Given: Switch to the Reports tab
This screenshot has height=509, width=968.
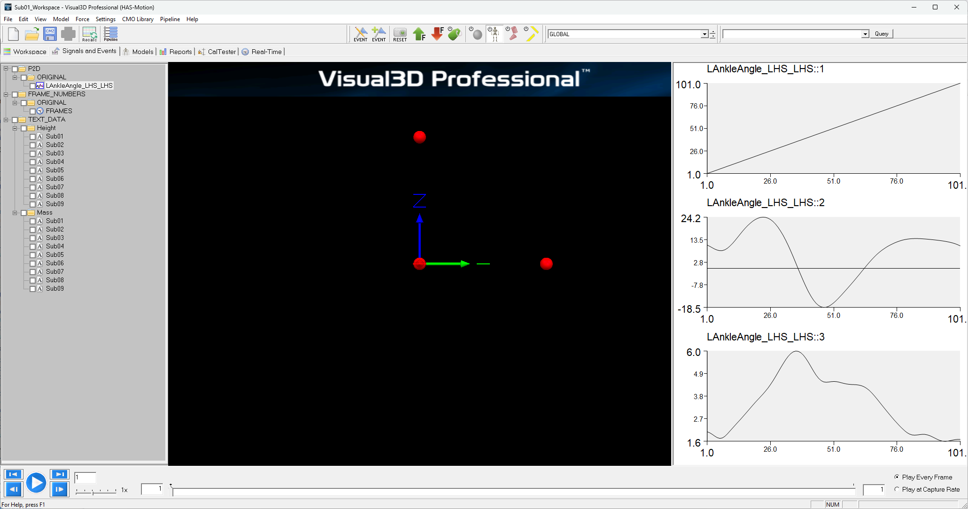Looking at the screenshot, I should [x=176, y=52].
